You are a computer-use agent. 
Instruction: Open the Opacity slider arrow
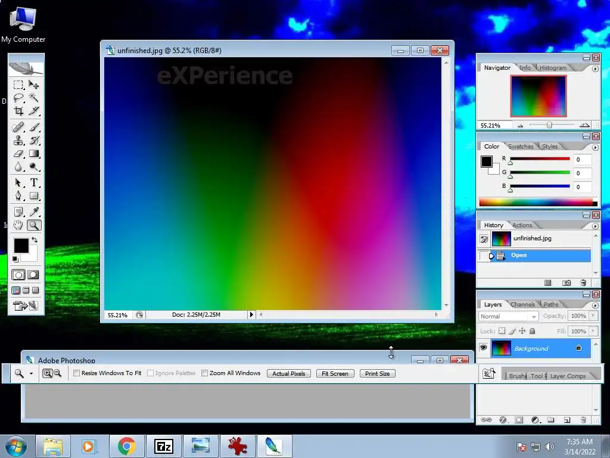[593, 316]
